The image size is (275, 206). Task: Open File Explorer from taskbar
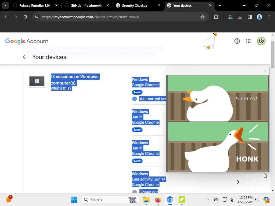146,200
